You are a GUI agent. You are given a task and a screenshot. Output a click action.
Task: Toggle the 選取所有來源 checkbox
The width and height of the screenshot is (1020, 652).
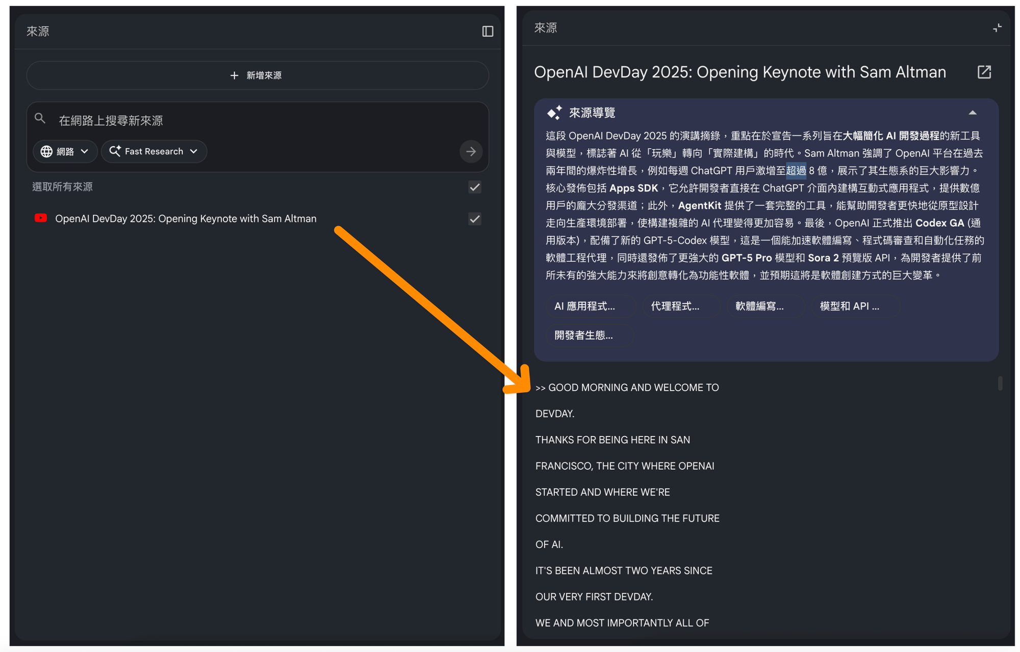[474, 187]
